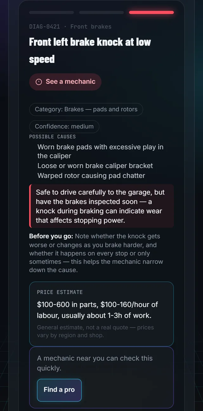This screenshot has width=203, height=411.
Task: Click the POSSIBLE CAUSES heading
Action: coord(52,137)
